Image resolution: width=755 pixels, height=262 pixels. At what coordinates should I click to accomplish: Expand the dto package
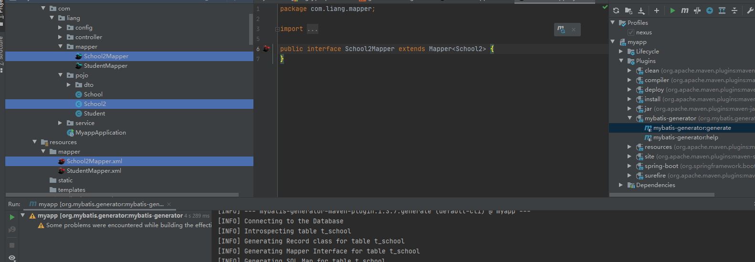pos(69,85)
